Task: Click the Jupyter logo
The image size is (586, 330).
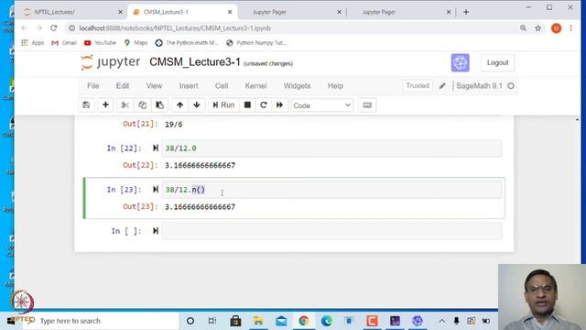Action: 111,62
